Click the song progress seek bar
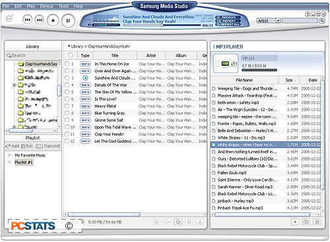Screen dimensions: 330x242 pos(161,25)
